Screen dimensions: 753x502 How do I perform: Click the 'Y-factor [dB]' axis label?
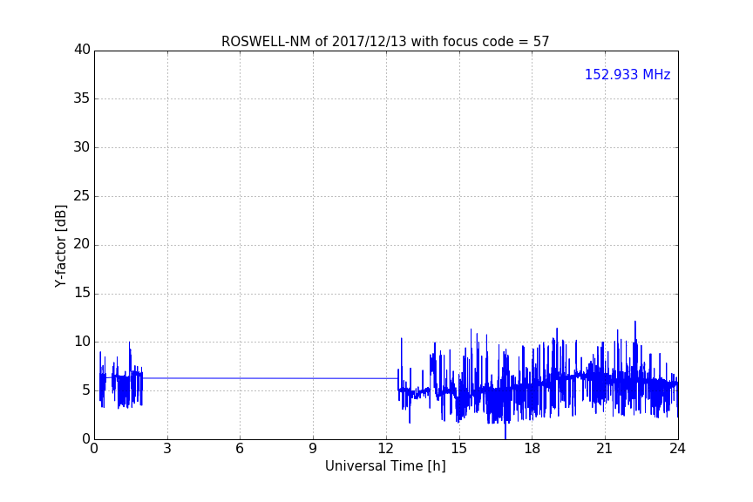pos(60,246)
